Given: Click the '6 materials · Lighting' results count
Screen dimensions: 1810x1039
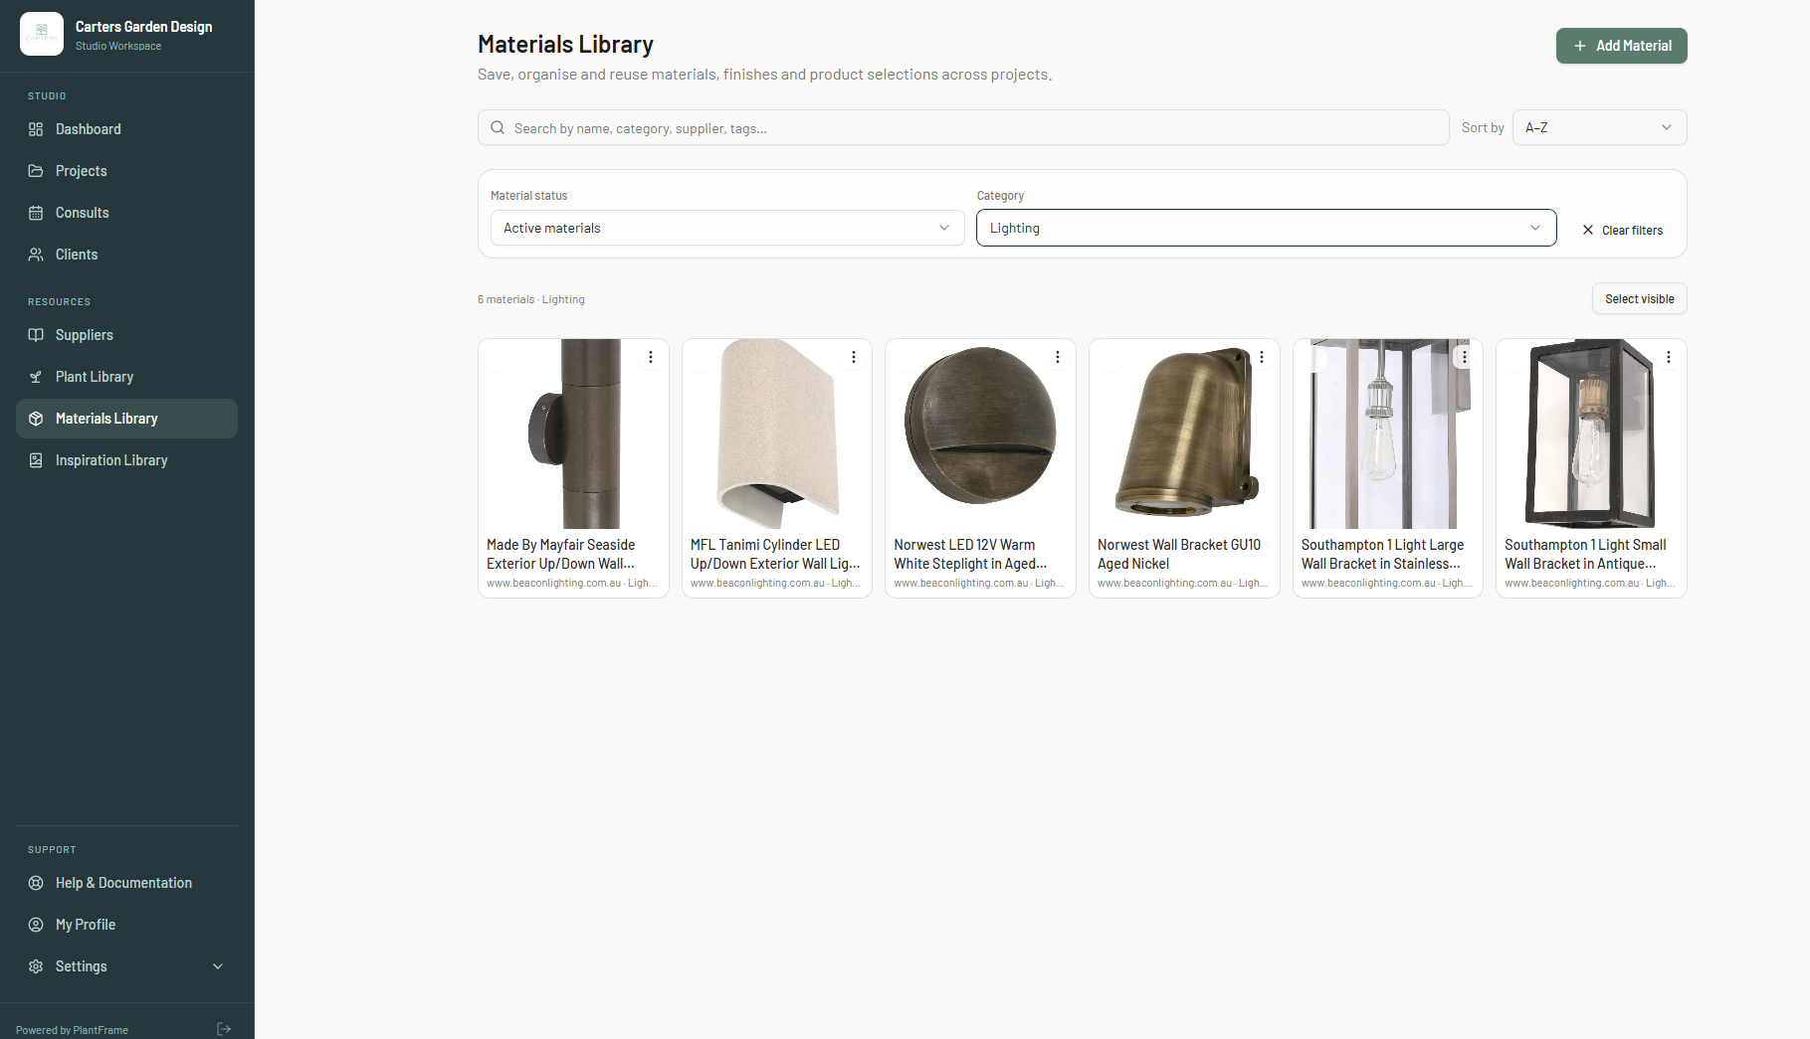Looking at the screenshot, I should click(531, 299).
